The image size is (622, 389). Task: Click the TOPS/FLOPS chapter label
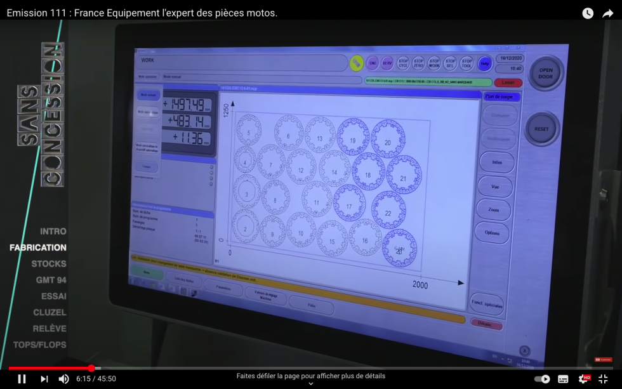[x=39, y=345]
